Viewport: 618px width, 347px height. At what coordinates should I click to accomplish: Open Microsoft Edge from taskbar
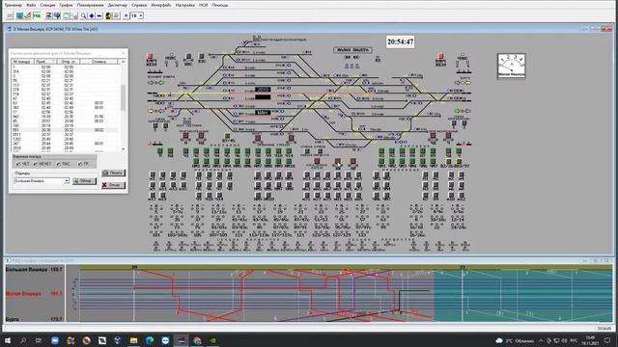tap(150, 340)
